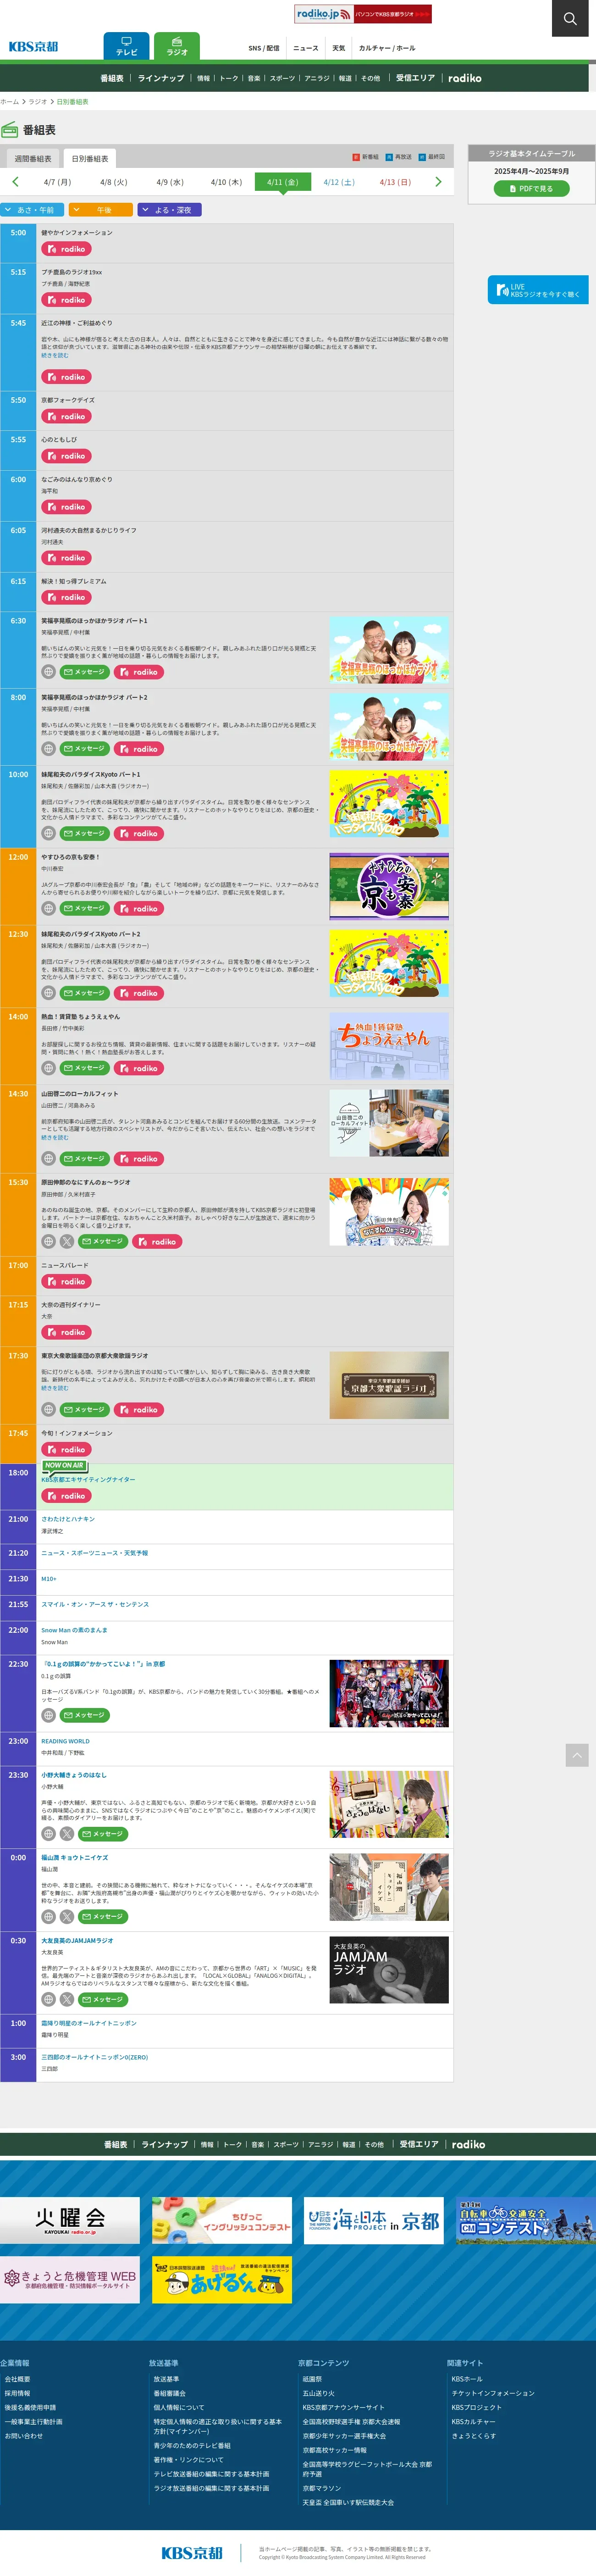This screenshot has width=596, height=2576.
Task: Listen on radiko for 心のともしび
Action: tap(66, 456)
